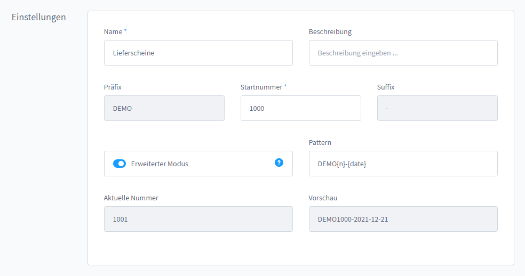Click the Erweiterter Modus label text

[160, 164]
